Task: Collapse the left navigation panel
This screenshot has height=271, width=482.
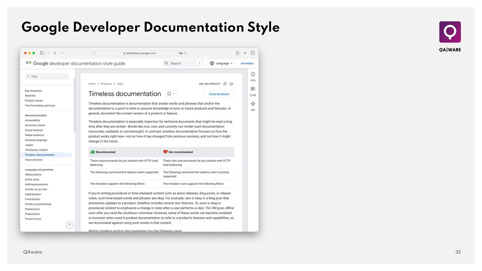Action: pyautogui.click(x=70, y=224)
